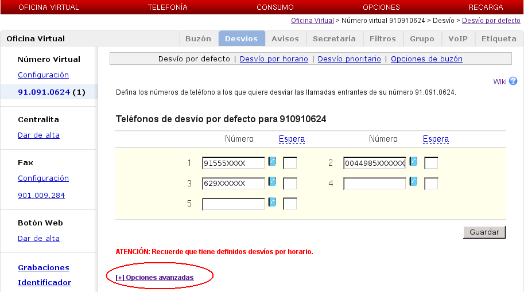Focus the empty number field 4
This screenshot has width=524, height=292.
click(374, 184)
